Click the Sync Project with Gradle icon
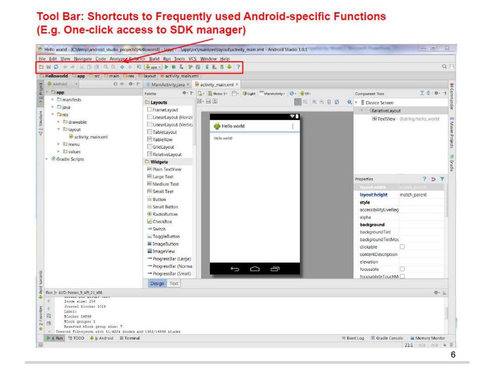The height and width of the screenshot is (371, 494). (207, 67)
